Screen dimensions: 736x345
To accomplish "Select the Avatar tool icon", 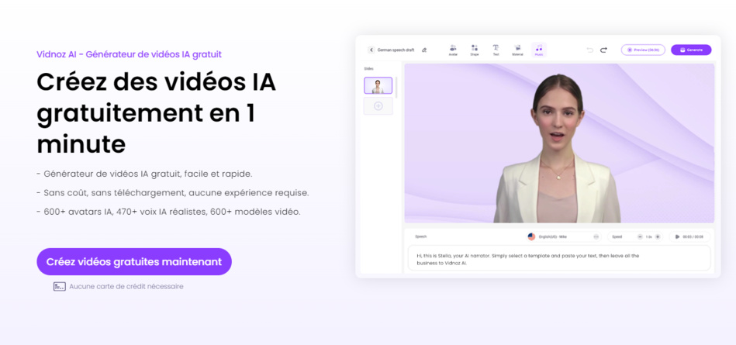I will (453, 50).
